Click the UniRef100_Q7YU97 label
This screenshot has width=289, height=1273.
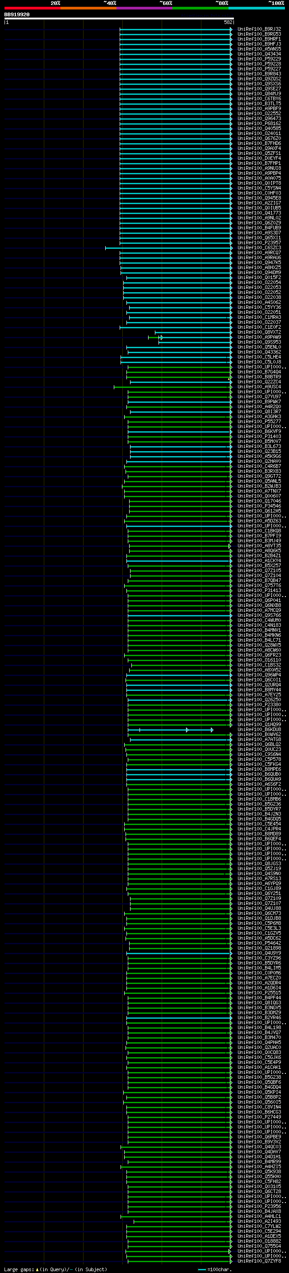click(259, 397)
